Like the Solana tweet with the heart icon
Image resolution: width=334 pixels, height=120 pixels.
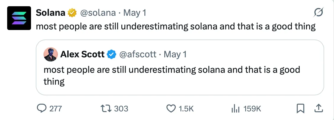click(171, 109)
